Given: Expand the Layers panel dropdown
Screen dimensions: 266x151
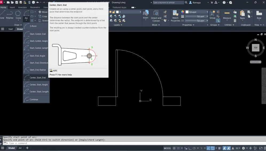Looking at the screenshot, I should click(x=118, y=25).
